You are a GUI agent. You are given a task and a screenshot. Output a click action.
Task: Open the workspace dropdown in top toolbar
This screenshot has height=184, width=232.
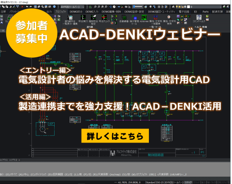(x=72, y=7)
